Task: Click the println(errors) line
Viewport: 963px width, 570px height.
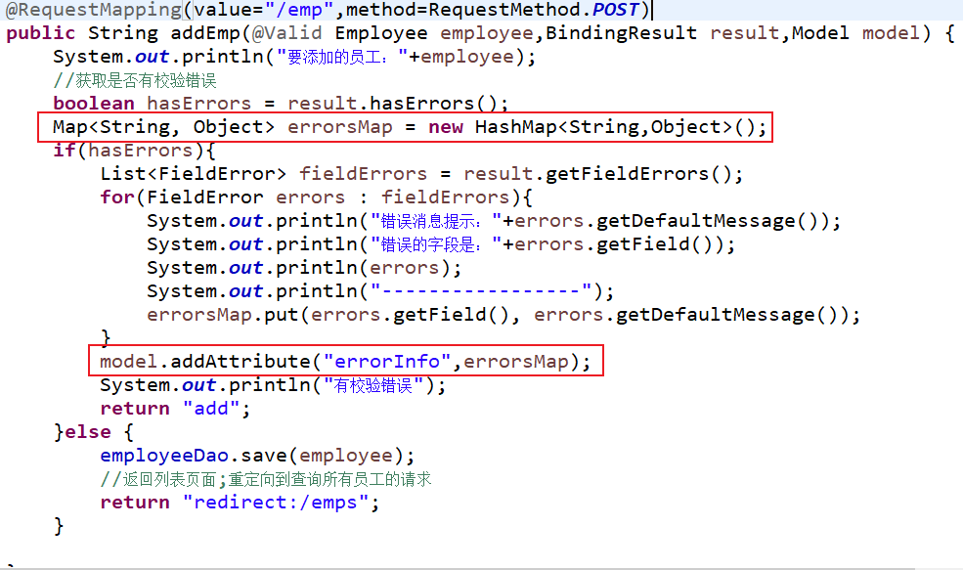Action: tap(304, 268)
